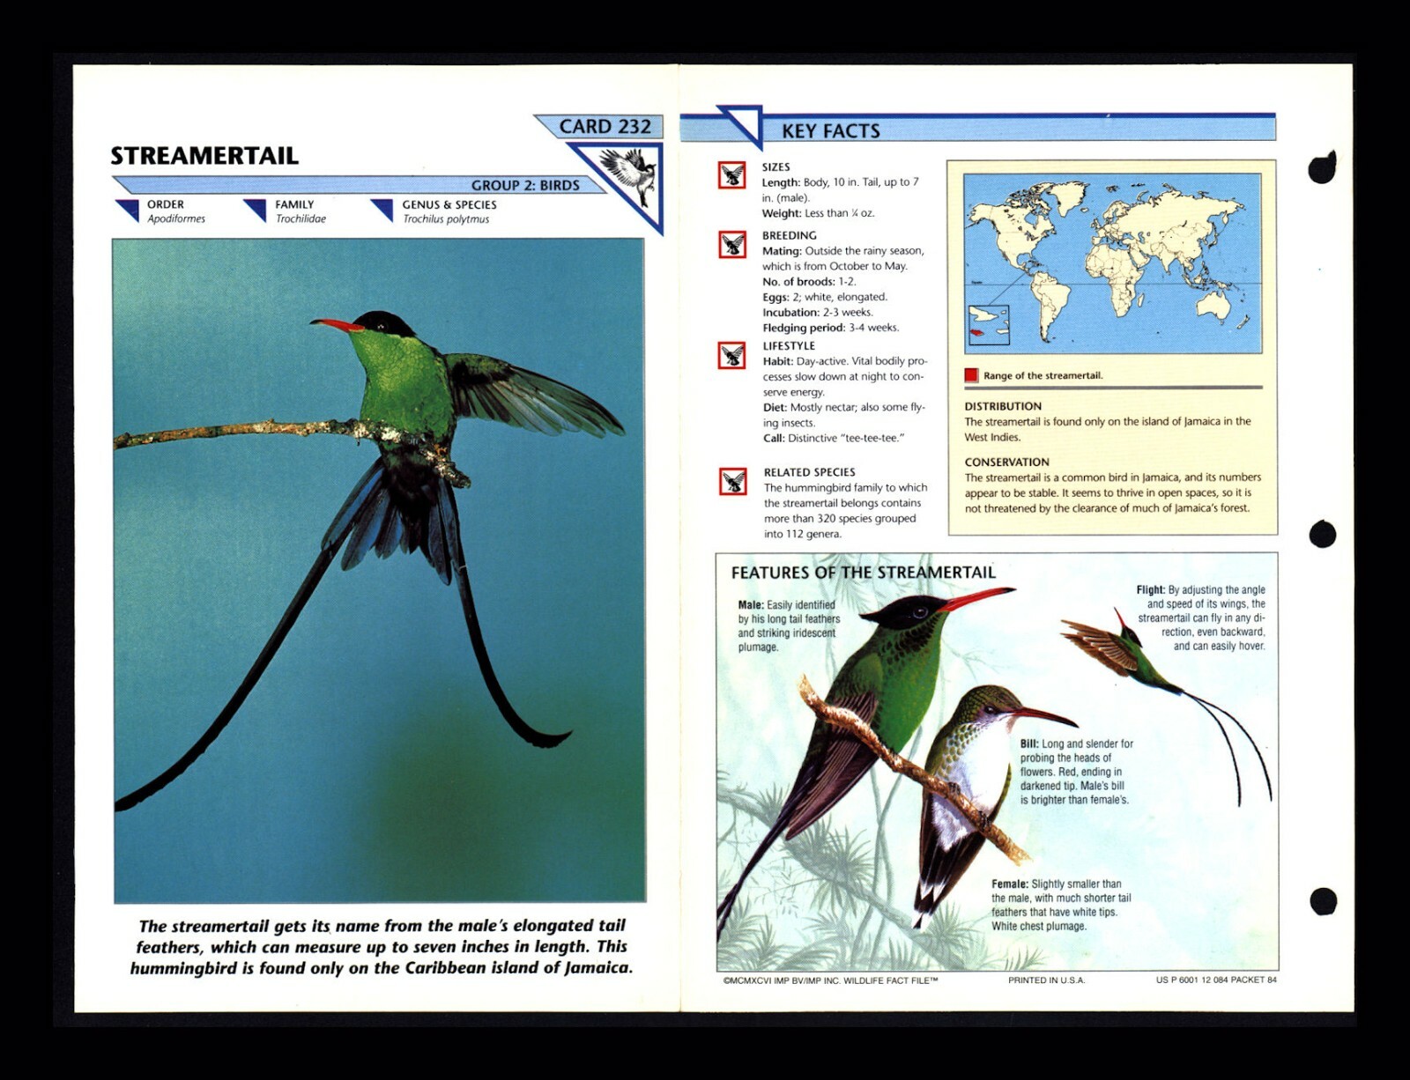Image resolution: width=1410 pixels, height=1080 pixels.
Task: Click the 'Fledging period: 3-4 weeks.' line
Action: click(x=831, y=328)
